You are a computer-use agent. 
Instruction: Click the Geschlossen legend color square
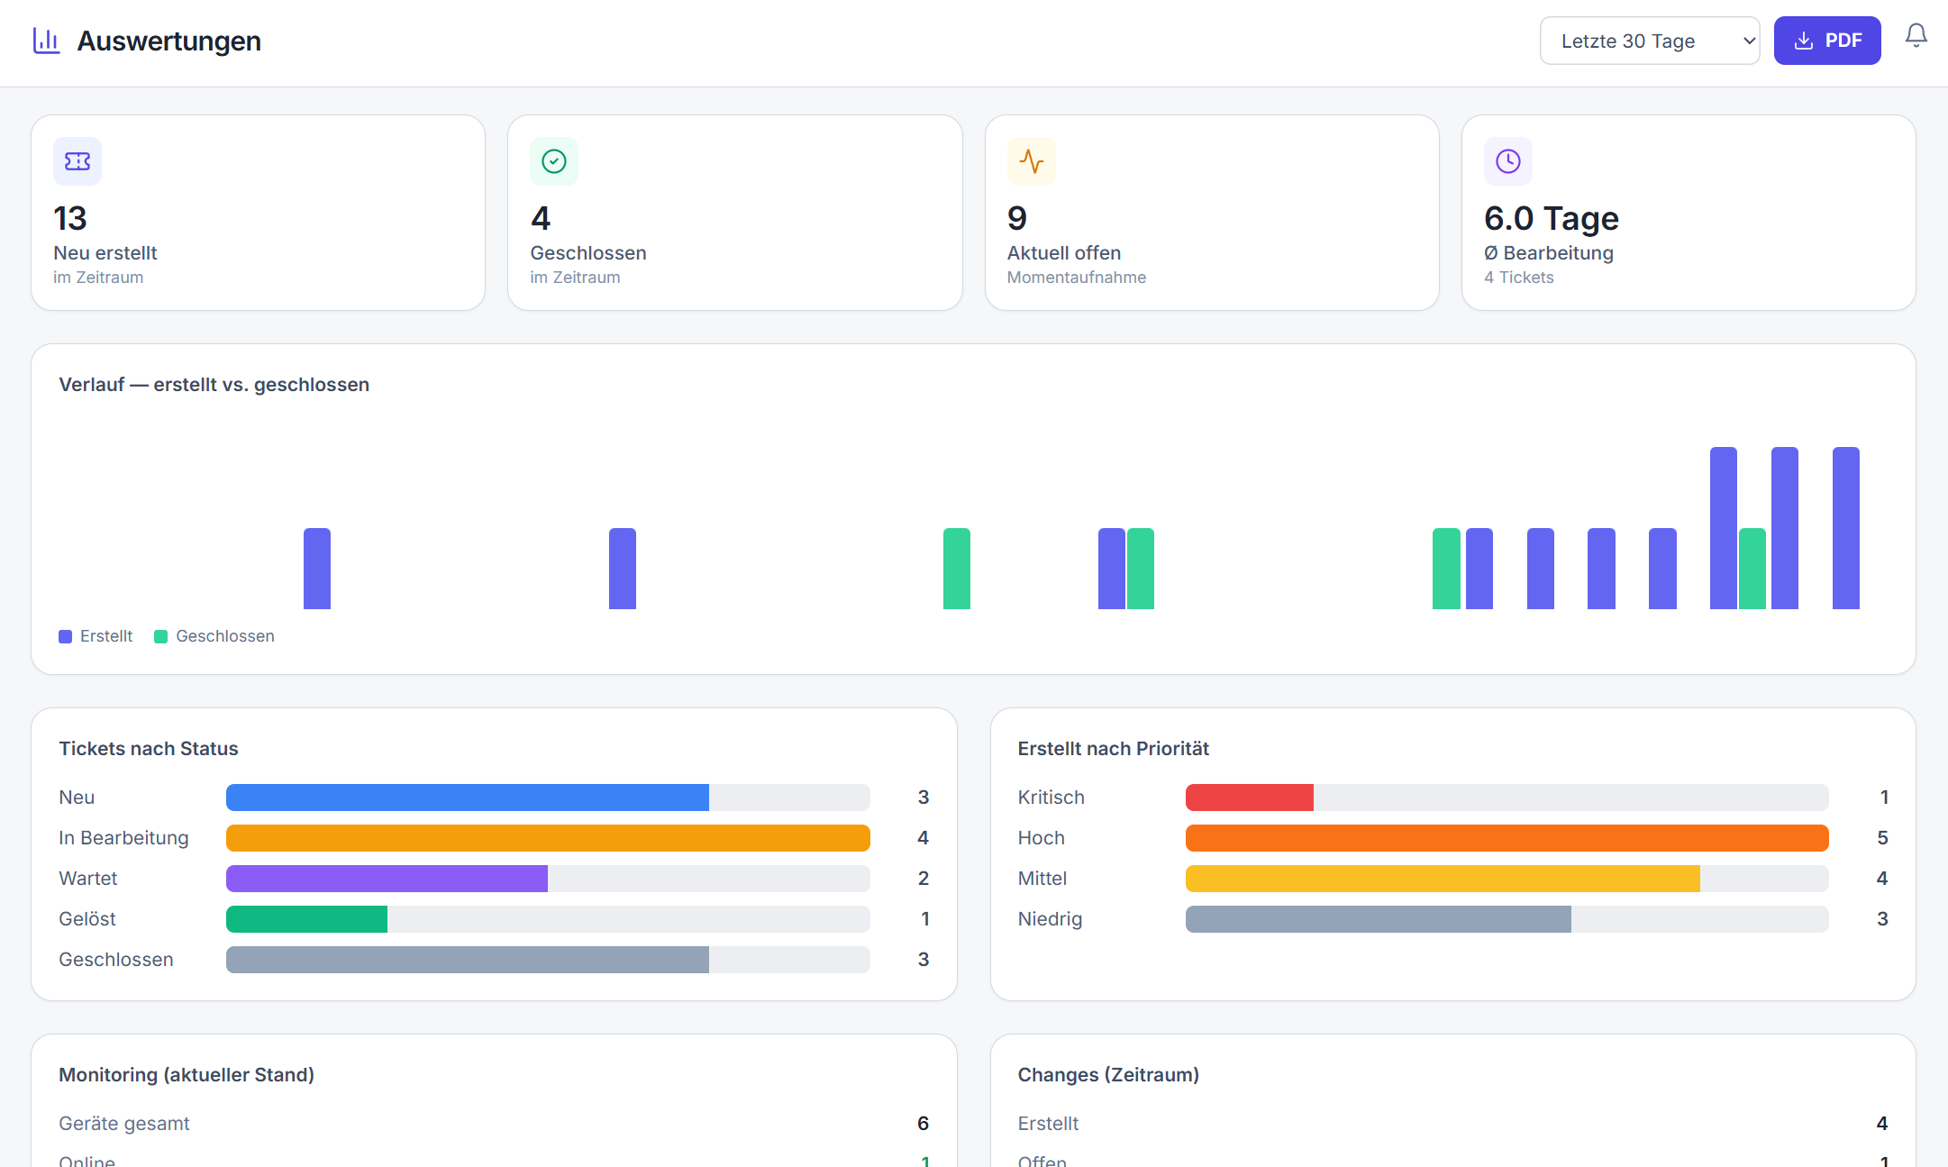pos(161,636)
